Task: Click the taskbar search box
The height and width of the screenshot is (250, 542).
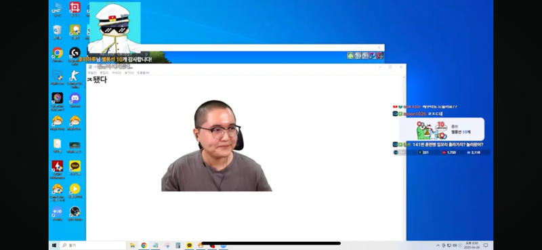Action: point(93,245)
